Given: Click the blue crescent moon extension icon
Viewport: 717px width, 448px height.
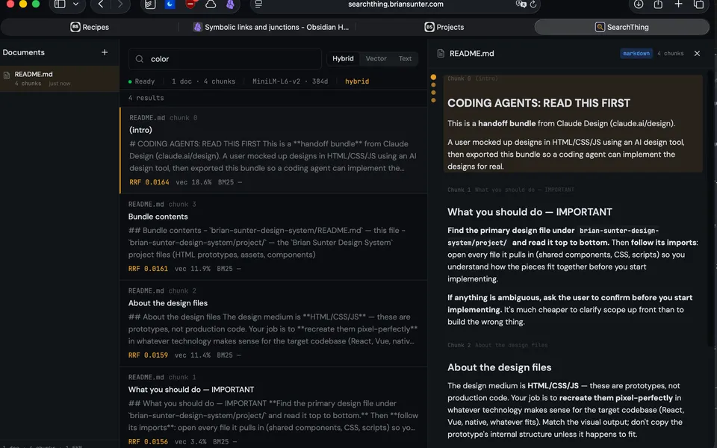Looking at the screenshot, I should click(x=170, y=4).
